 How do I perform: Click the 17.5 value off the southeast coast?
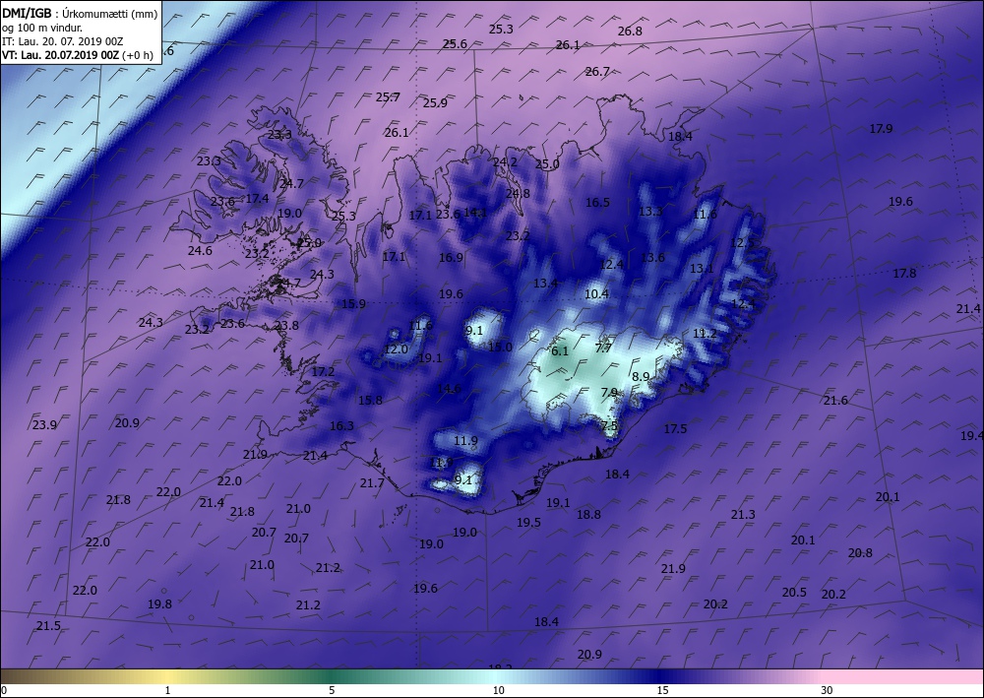pyautogui.click(x=675, y=428)
